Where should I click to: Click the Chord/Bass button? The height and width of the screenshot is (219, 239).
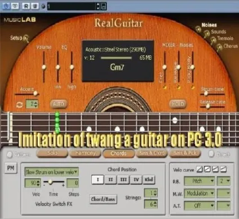point(103,199)
